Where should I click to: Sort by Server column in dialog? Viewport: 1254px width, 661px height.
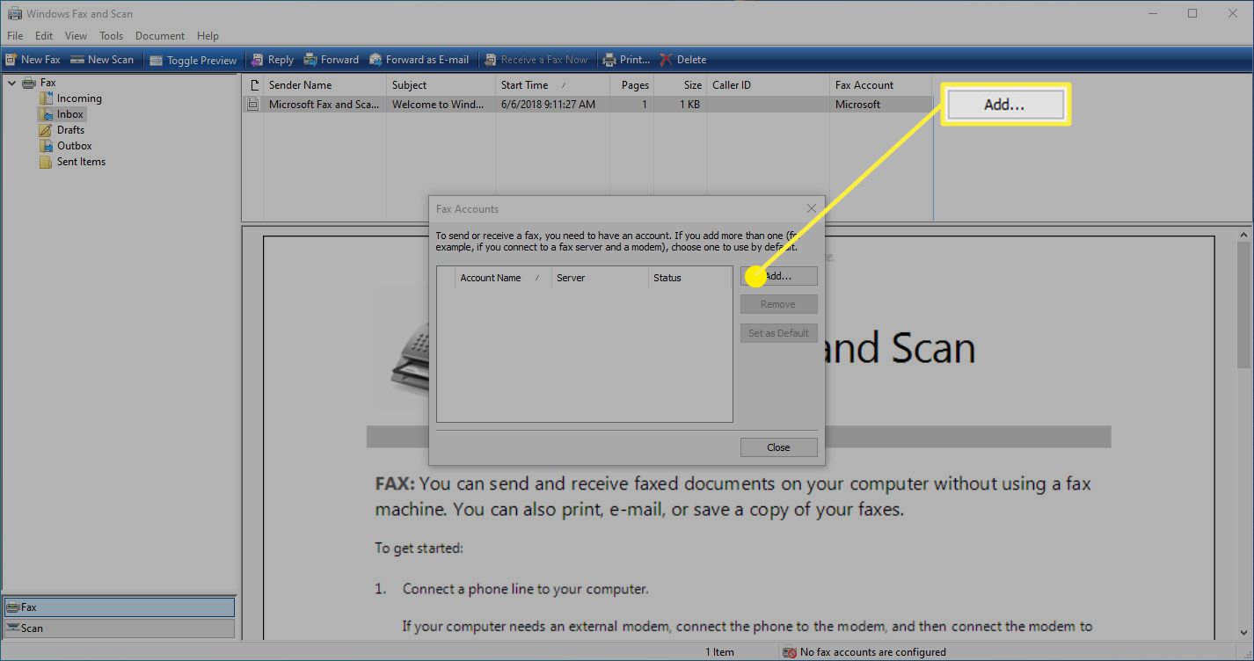tap(599, 278)
